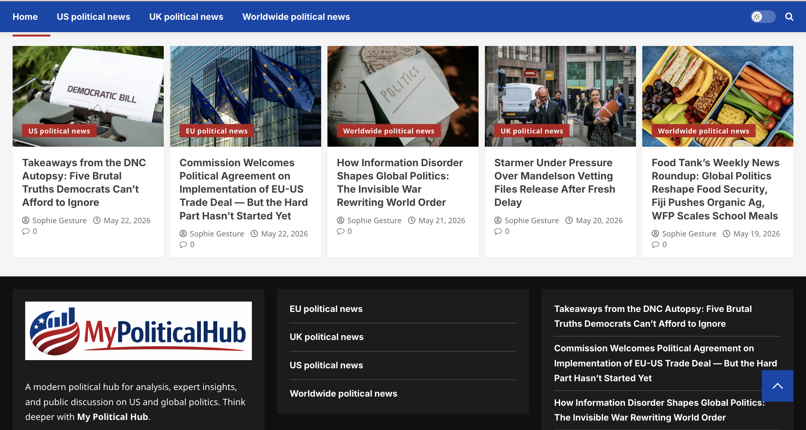Click Sophie Gesture on Starmer card
Image resolution: width=806 pixels, height=430 pixels.
(x=532, y=220)
